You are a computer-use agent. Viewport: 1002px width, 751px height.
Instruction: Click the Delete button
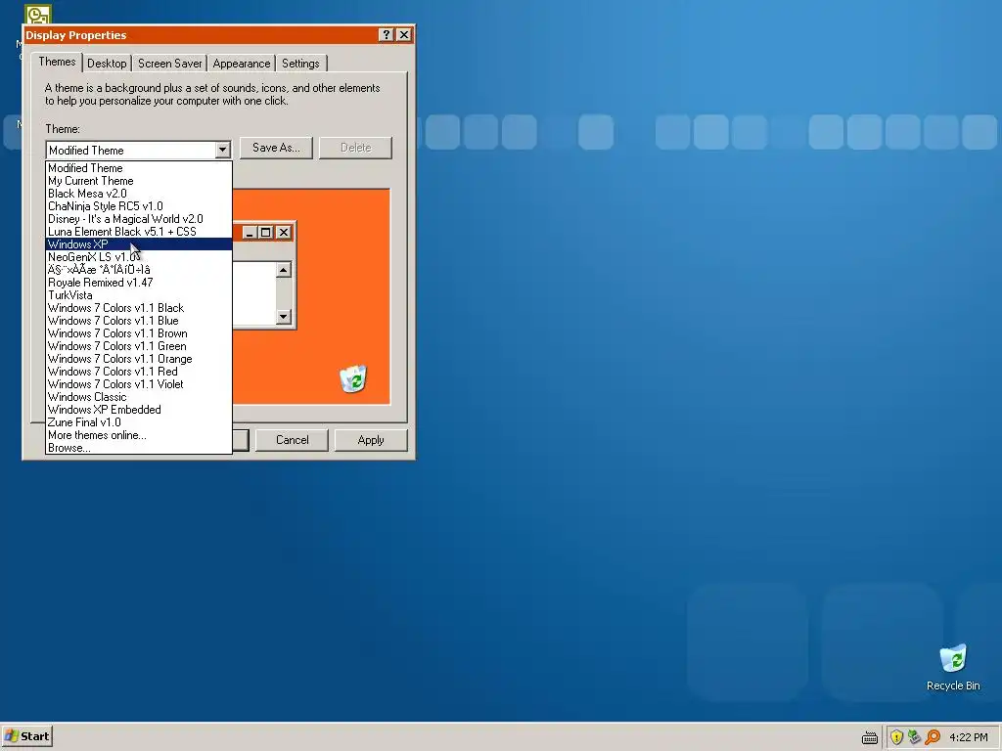click(356, 148)
